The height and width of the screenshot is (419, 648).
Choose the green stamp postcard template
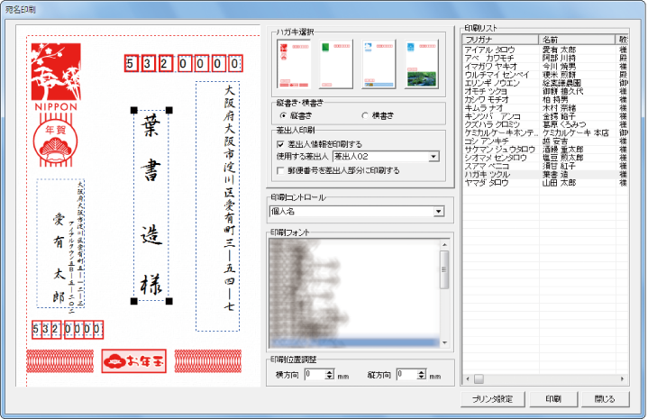(335, 63)
